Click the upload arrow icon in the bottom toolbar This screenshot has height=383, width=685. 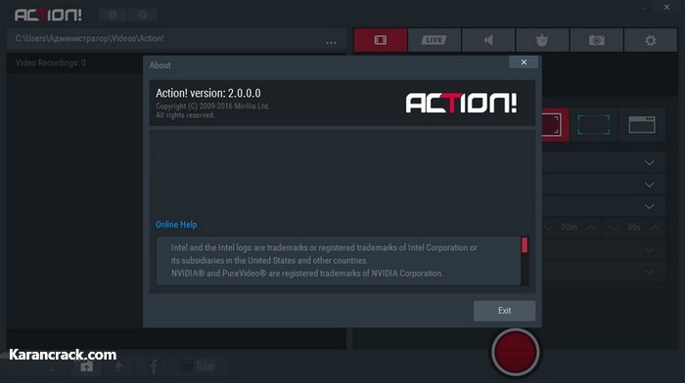[x=118, y=366]
